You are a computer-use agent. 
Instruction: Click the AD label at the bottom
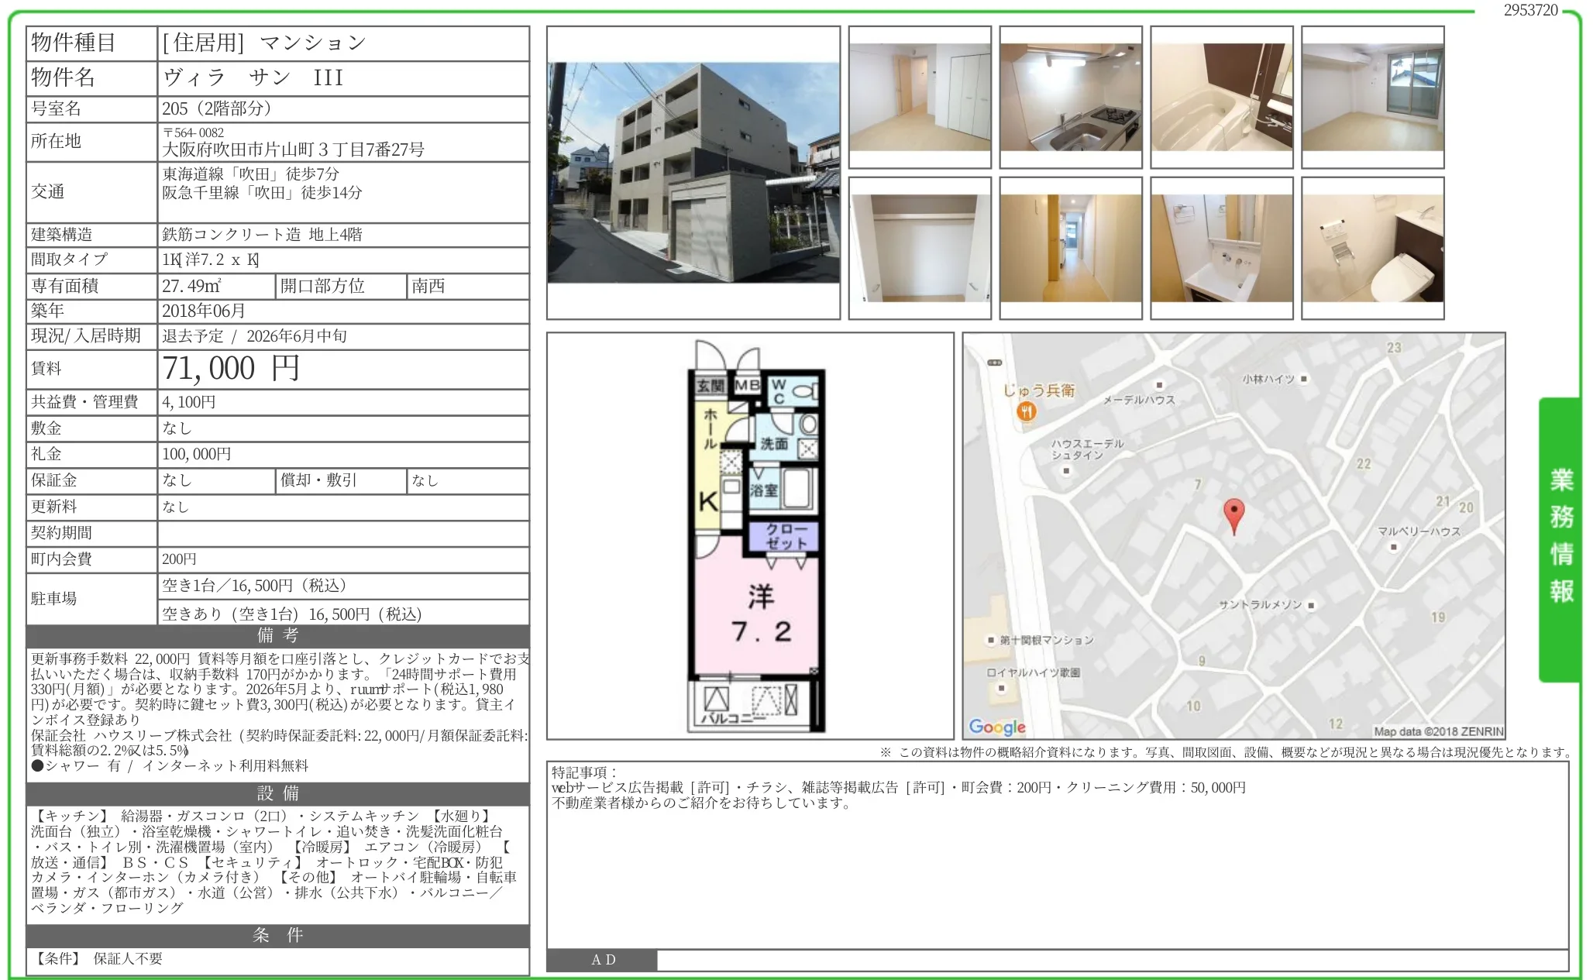(x=603, y=960)
